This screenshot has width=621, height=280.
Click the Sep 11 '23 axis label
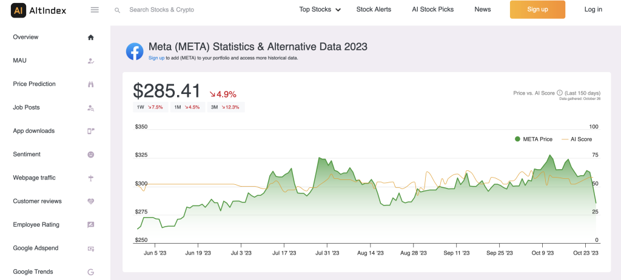pyautogui.click(x=456, y=253)
